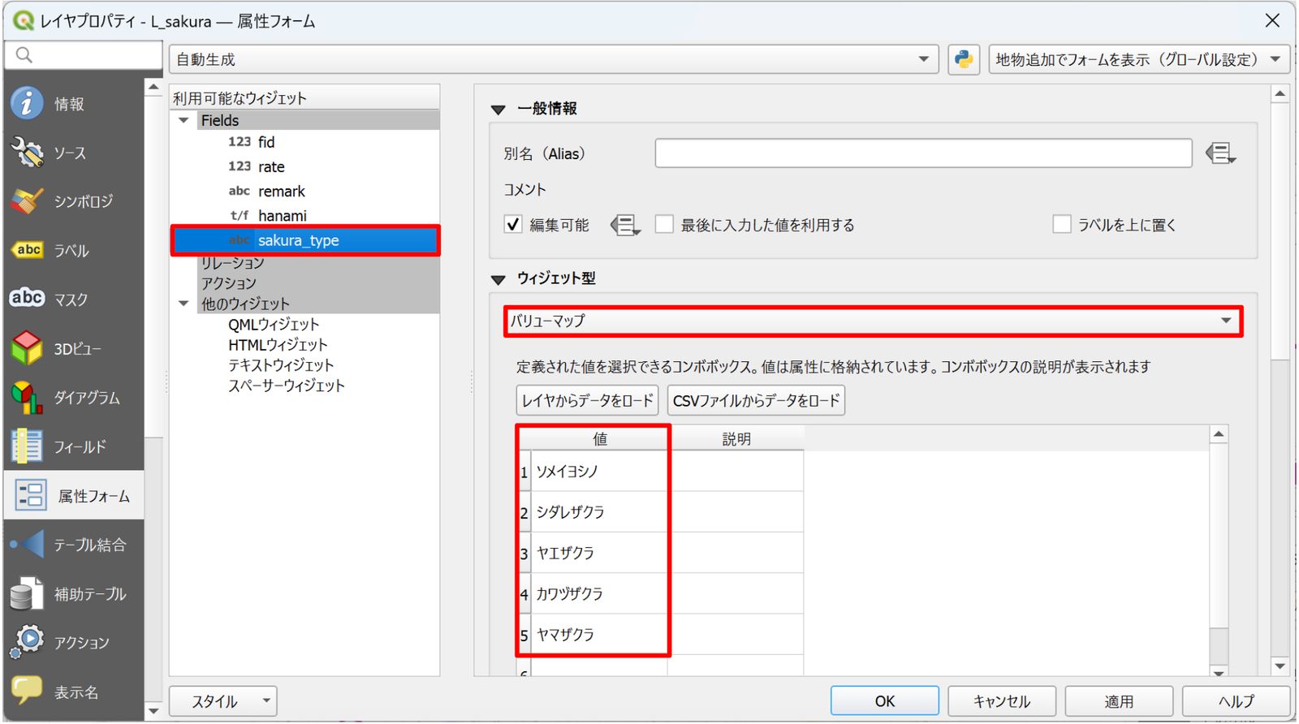Collapse the 一般情報 section

(x=498, y=109)
